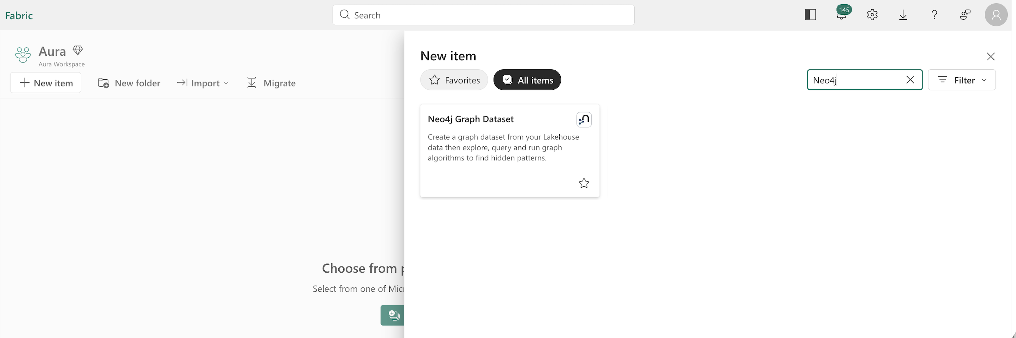Open the notifications bell with 145 badge
The height and width of the screenshot is (338, 1016).
point(842,15)
